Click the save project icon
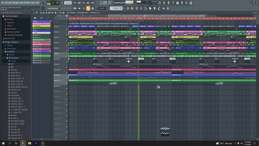This screenshot has height=146, width=259. pos(177,3)
